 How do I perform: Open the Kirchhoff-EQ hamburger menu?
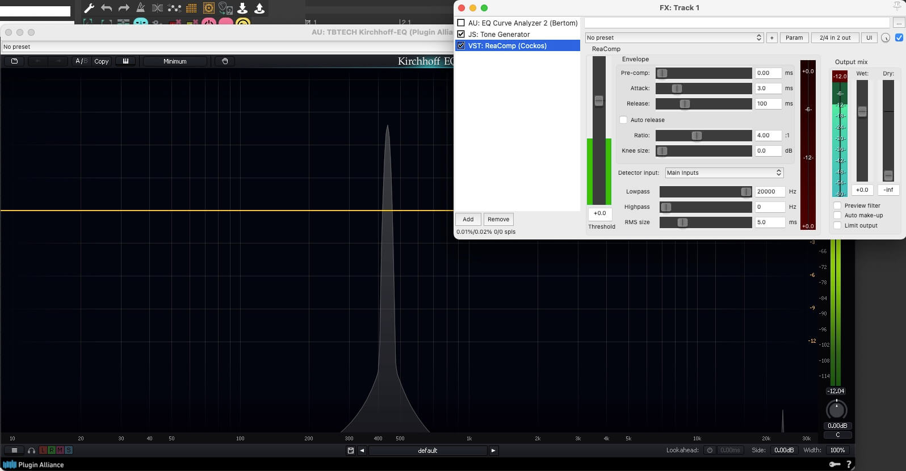(x=14, y=451)
